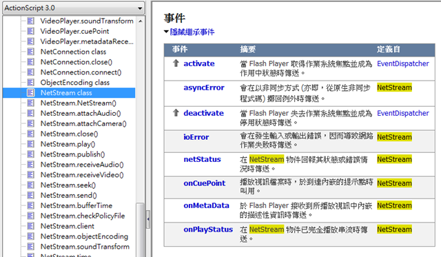Select NetStream.soundTransform topic

85,247
